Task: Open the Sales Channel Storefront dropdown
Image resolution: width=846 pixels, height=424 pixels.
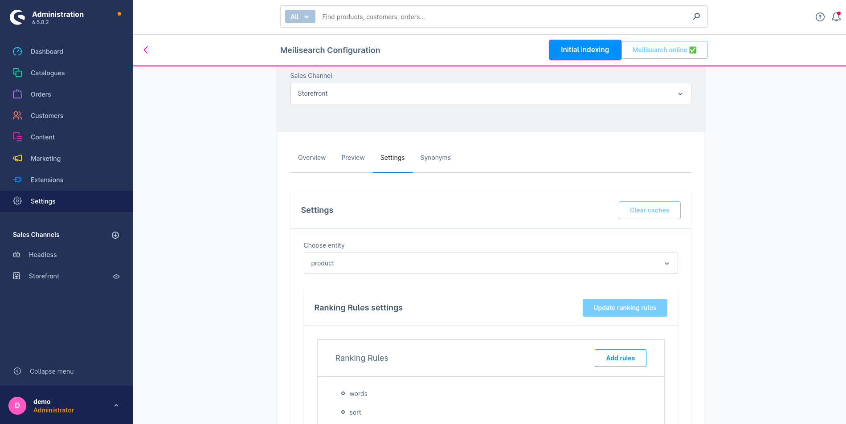Action: point(491,94)
